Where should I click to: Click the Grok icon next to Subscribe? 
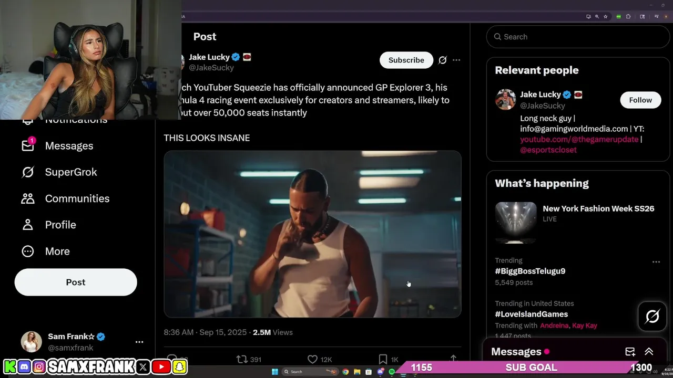point(443,60)
